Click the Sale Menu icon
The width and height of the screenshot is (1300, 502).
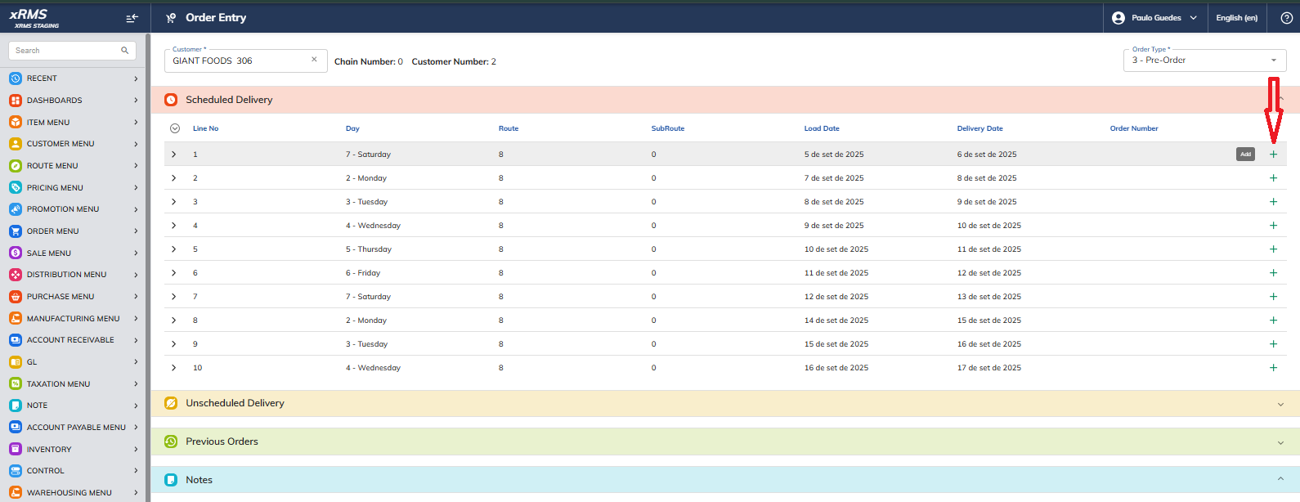click(x=15, y=253)
